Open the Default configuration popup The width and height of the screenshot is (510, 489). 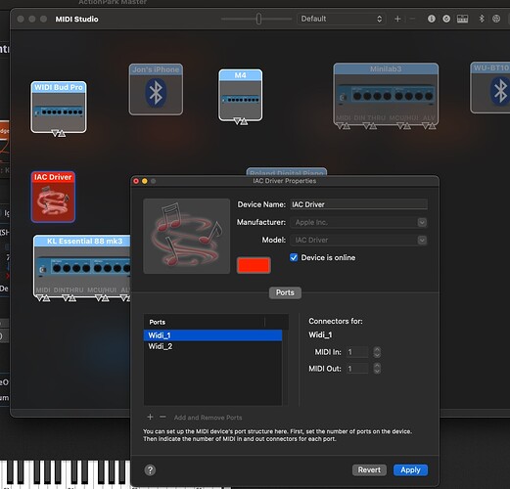(x=342, y=19)
